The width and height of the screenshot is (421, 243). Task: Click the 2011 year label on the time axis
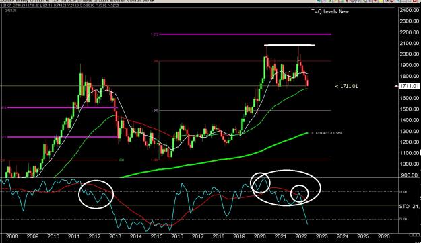74,236
